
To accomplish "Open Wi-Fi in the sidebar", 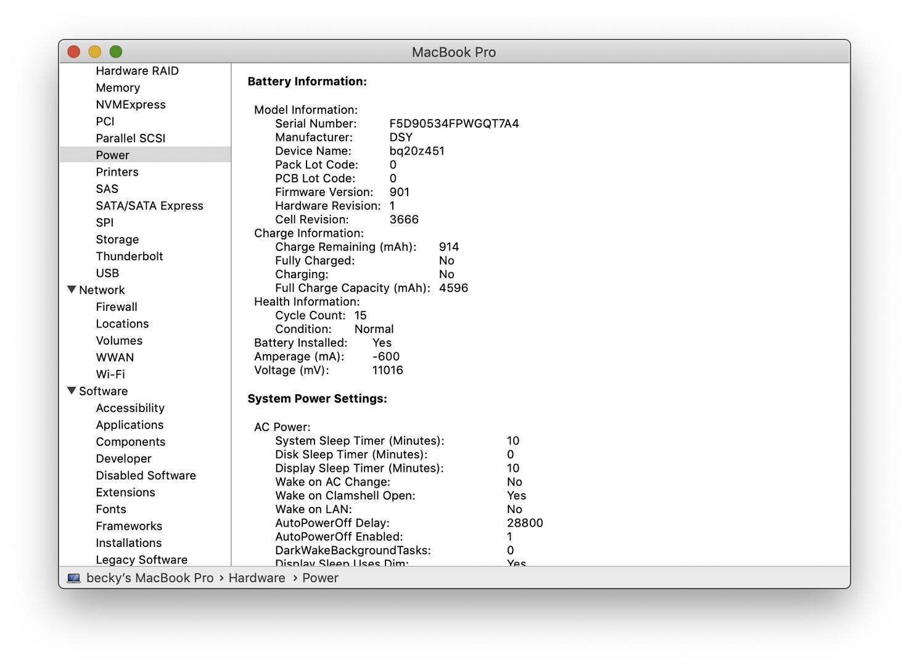I will (x=110, y=374).
